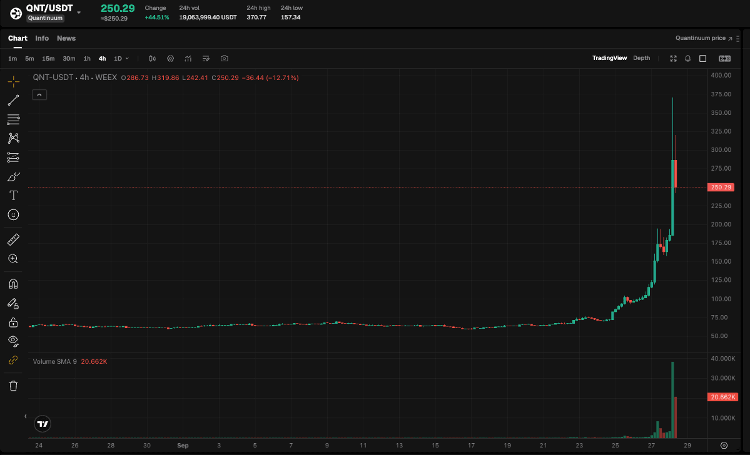Image resolution: width=750 pixels, height=455 pixels.
Task: Open the chart patterns tool
Action: coord(13,138)
